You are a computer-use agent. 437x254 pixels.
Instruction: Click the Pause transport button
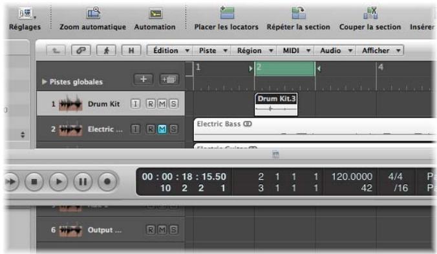pos(83,182)
